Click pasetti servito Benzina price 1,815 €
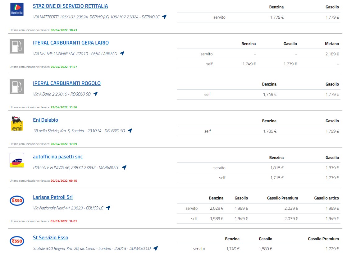This screenshot has width=356, height=253. (277, 168)
